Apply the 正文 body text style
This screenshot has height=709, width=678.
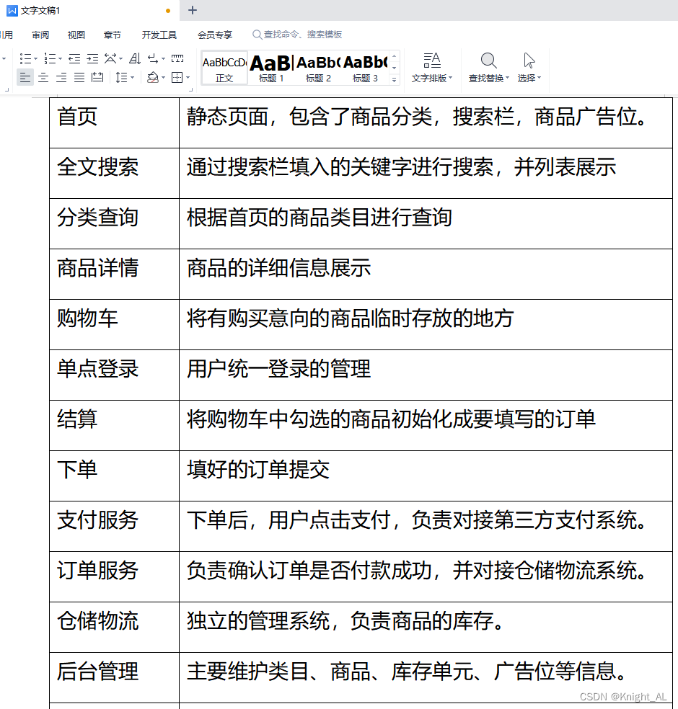224,68
